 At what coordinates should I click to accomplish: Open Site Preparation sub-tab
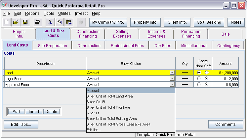[x=53, y=46]
